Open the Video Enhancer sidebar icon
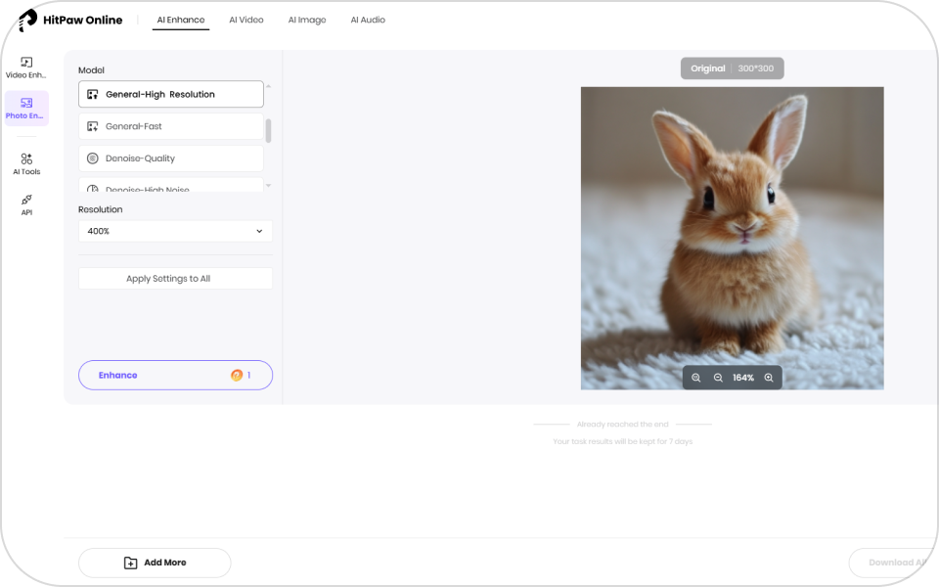Image resolution: width=939 pixels, height=587 pixels. coord(26,68)
